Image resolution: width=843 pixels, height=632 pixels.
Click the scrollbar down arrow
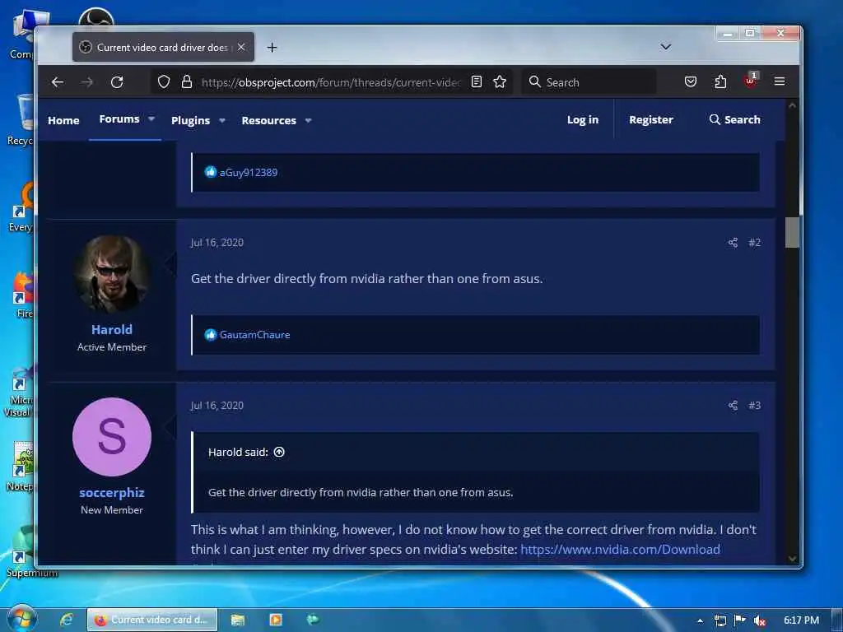(792, 559)
